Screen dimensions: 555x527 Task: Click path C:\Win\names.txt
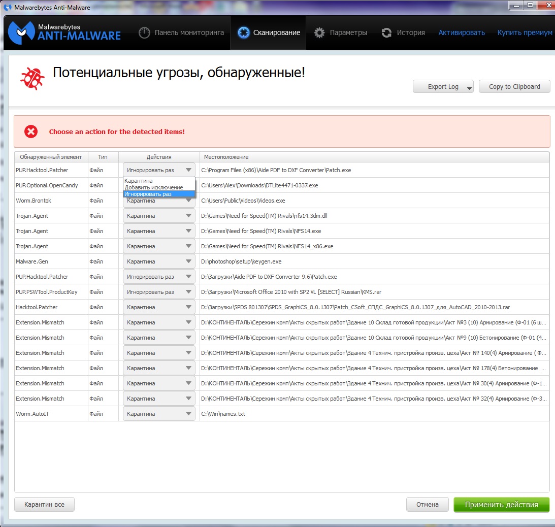(x=223, y=414)
